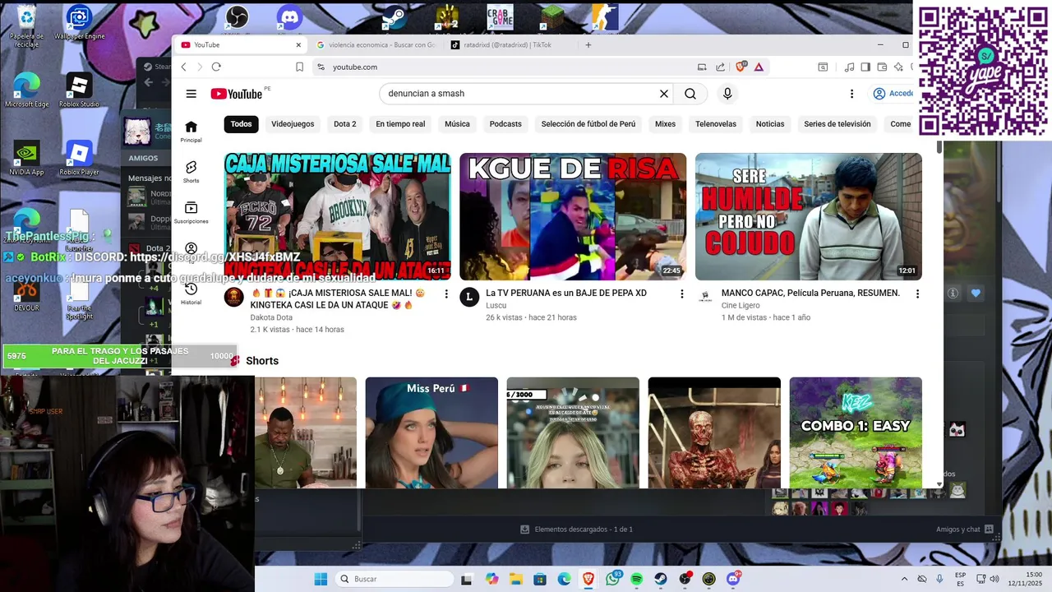Click the Windows taskbar Buscar box

[x=394, y=579]
